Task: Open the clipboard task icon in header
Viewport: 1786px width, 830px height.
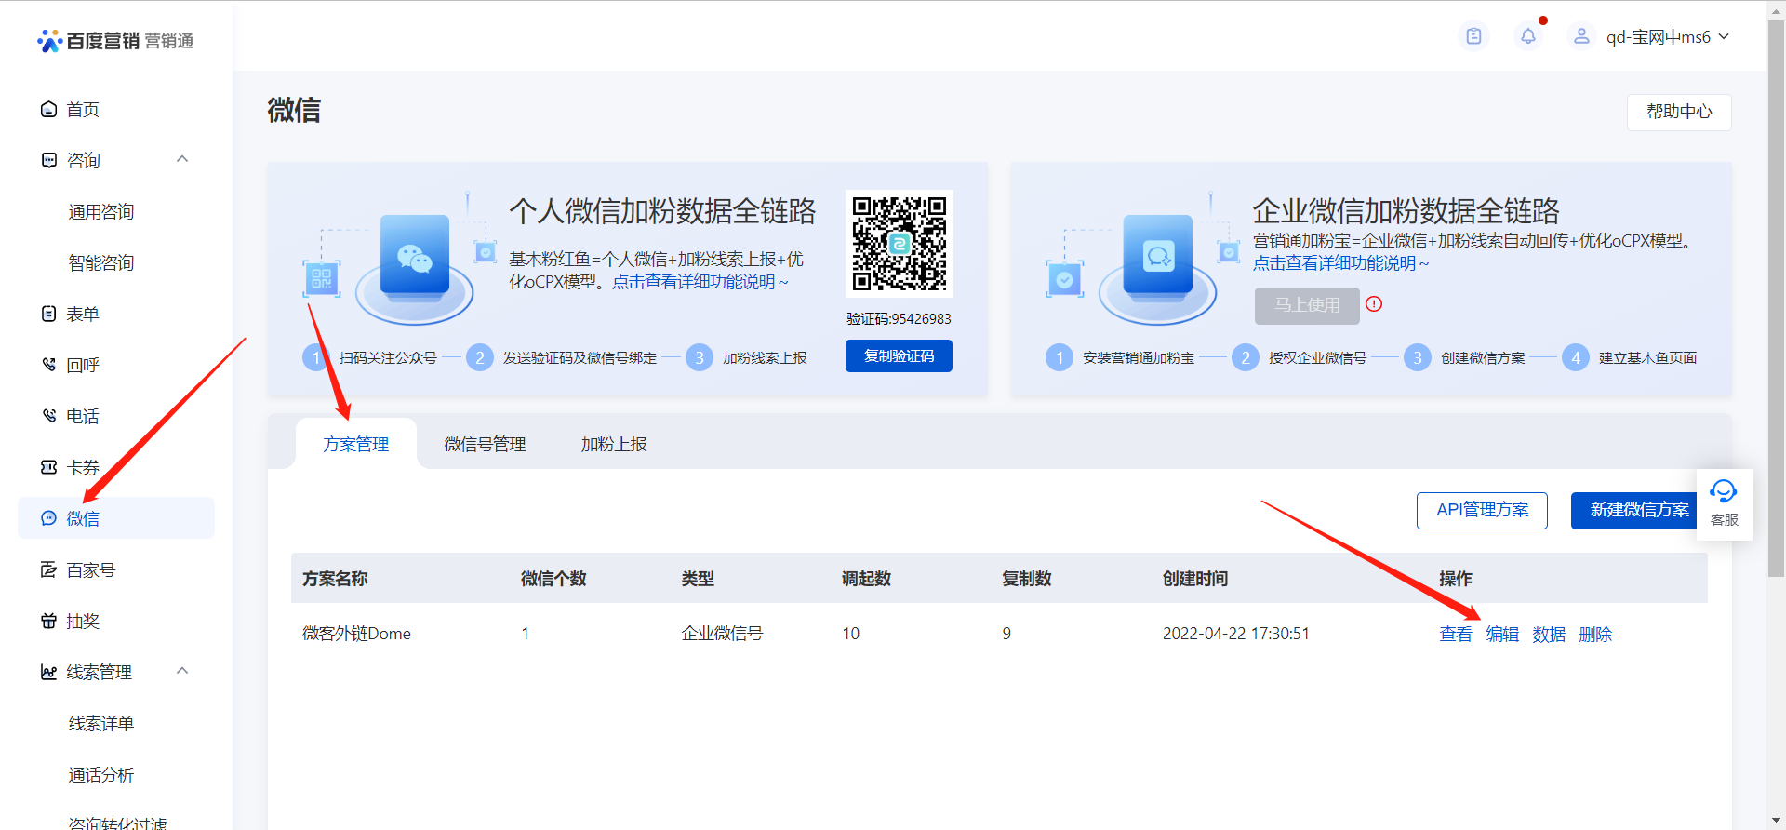Action: pos(1473,36)
